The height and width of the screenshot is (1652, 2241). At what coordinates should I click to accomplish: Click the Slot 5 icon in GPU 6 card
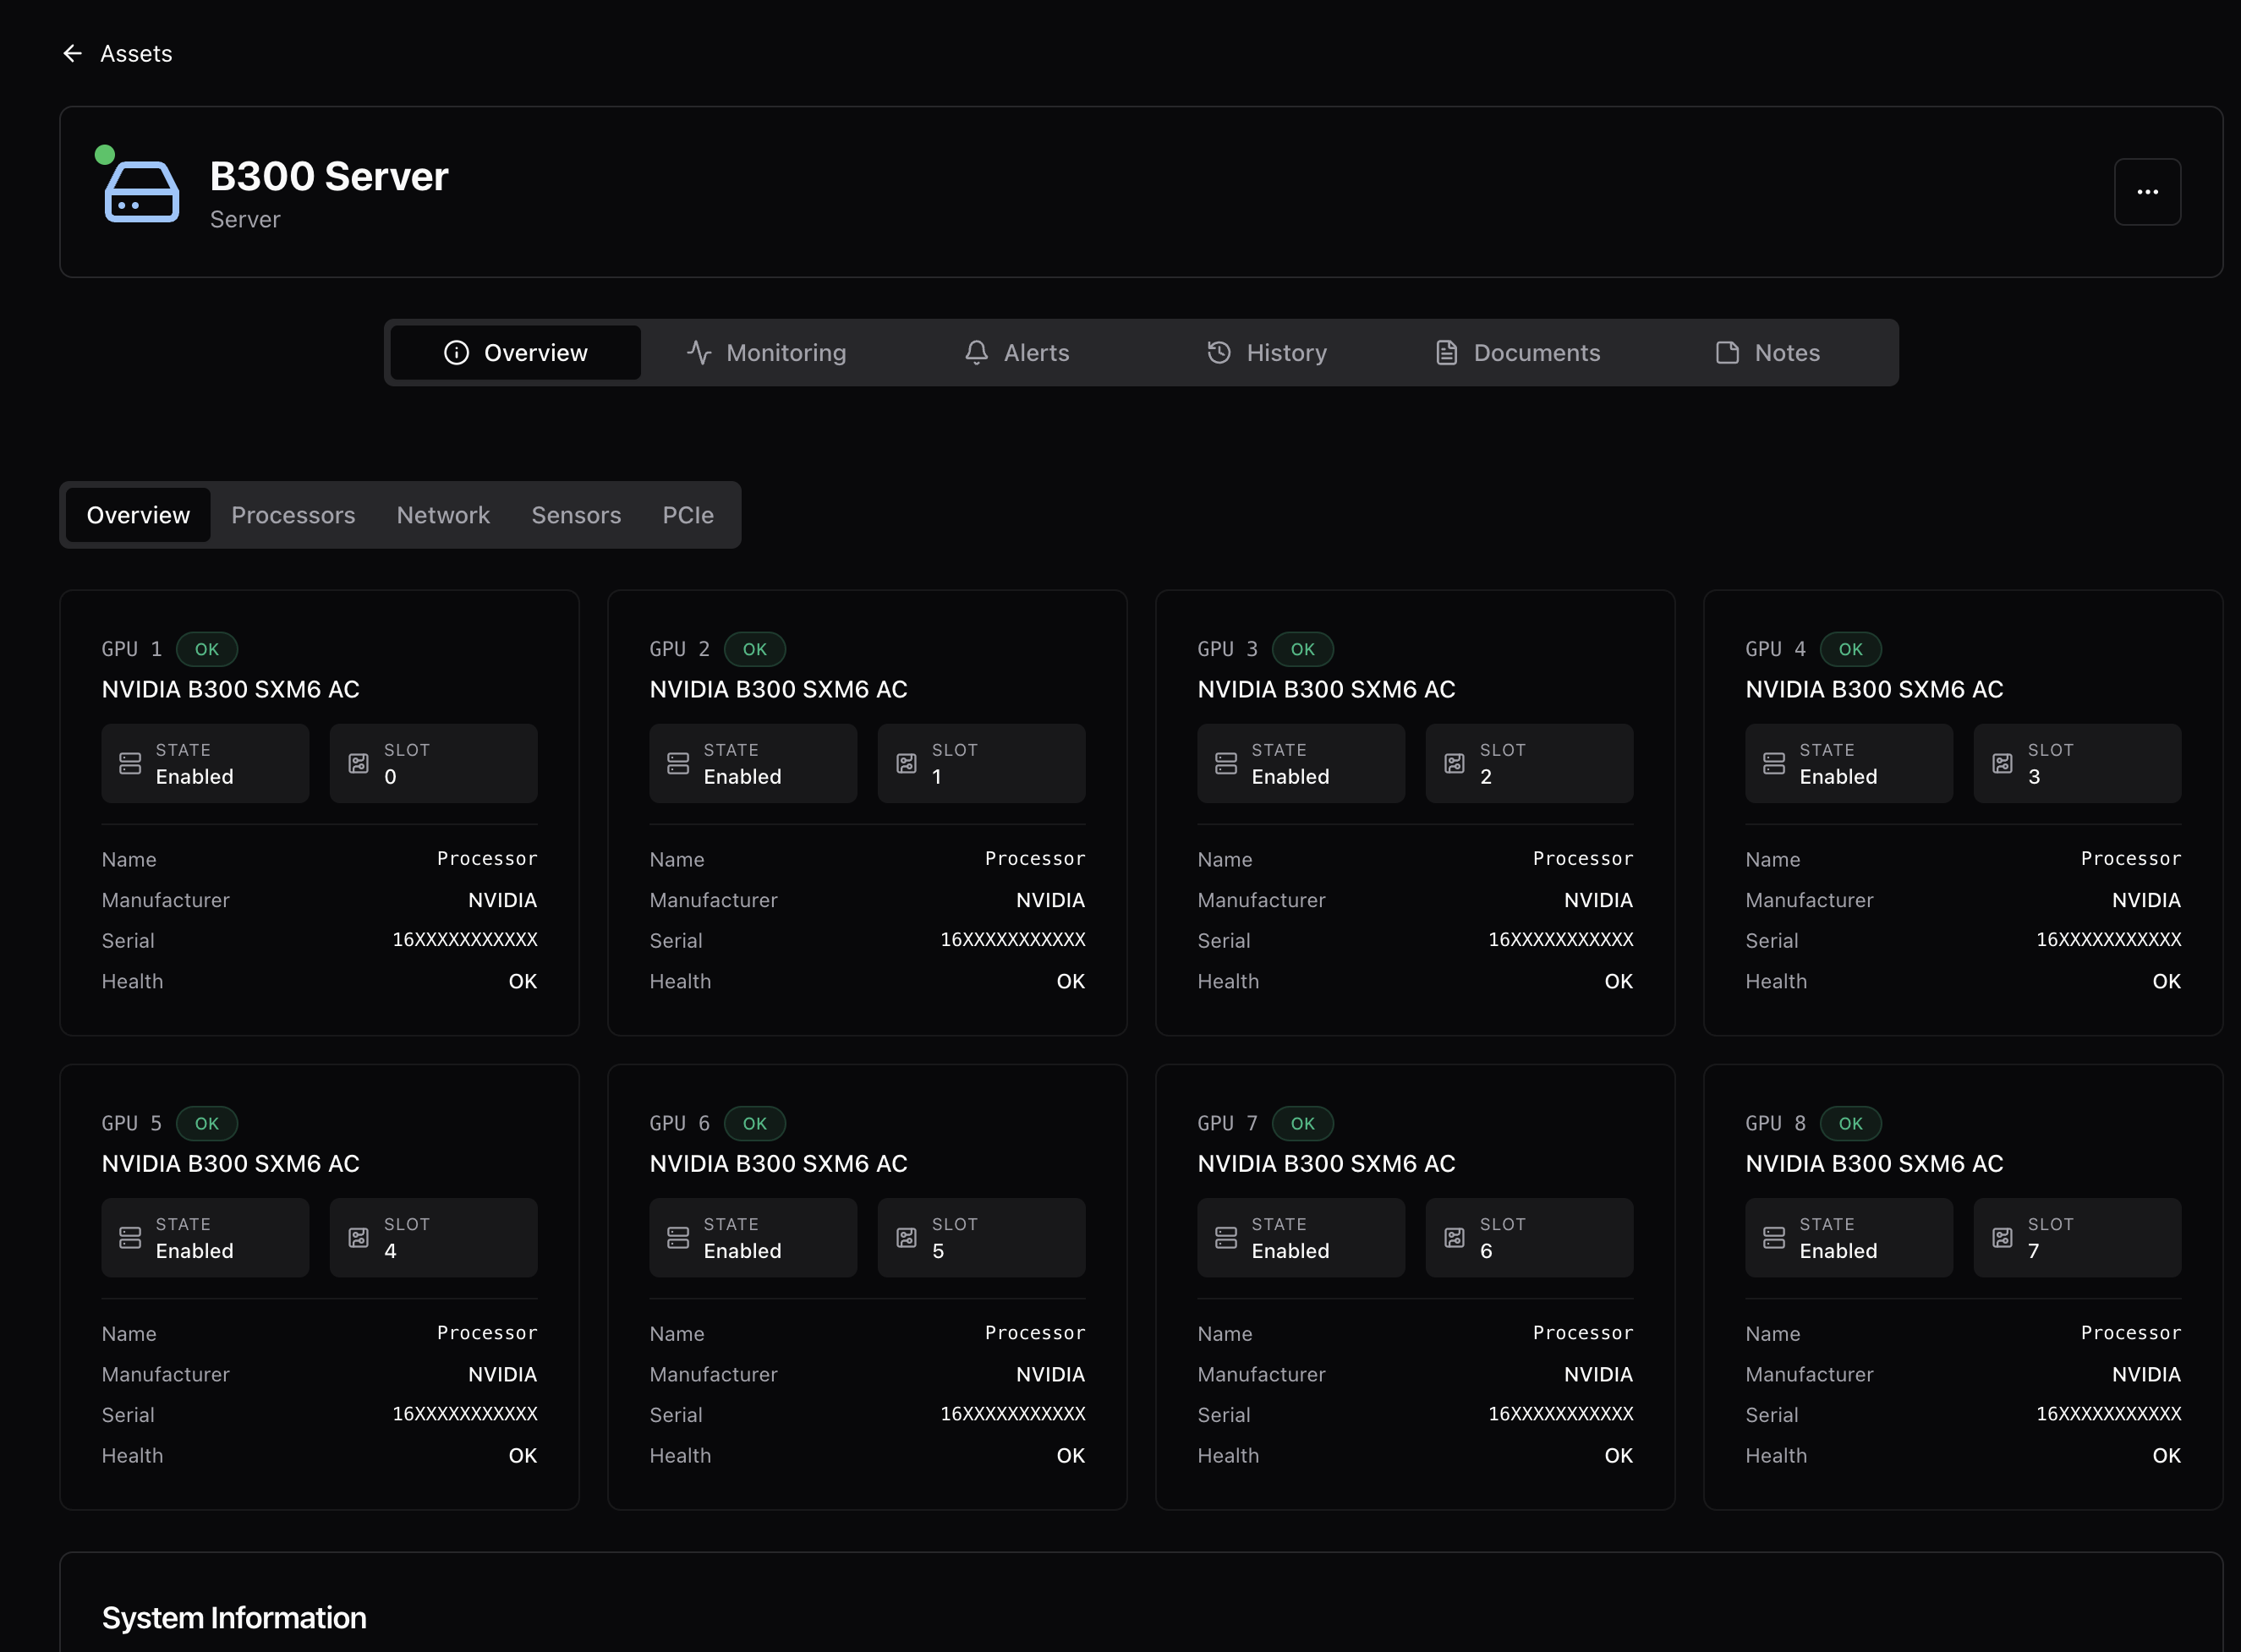(x=906, y=1237)
